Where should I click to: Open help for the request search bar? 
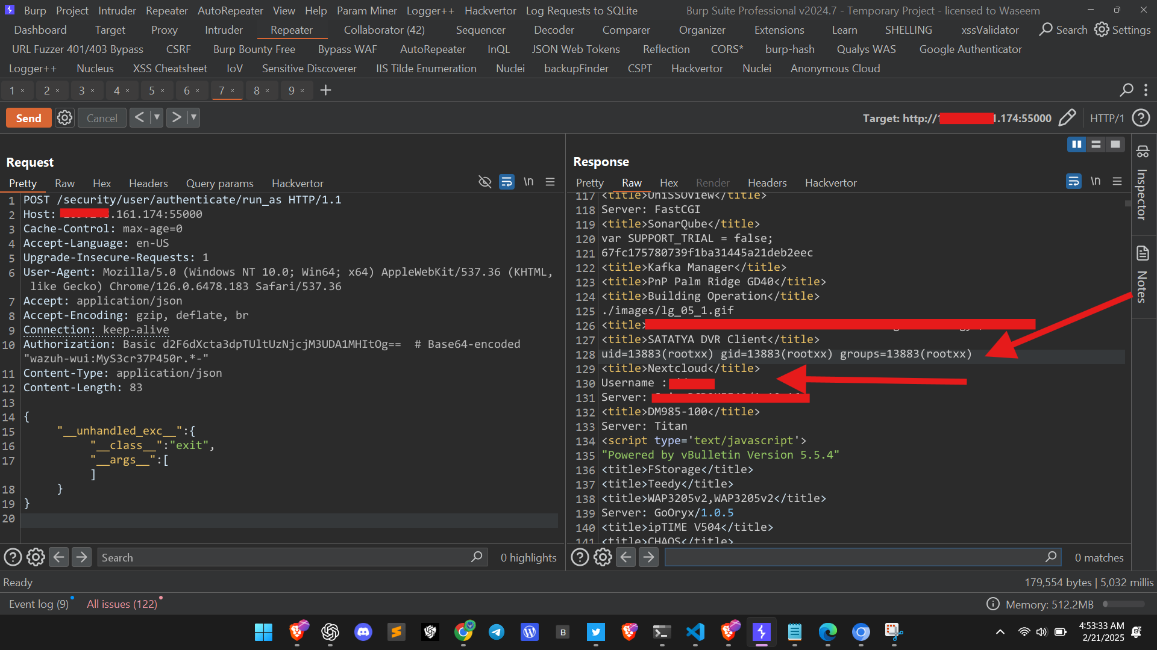(x=13, y=557)
